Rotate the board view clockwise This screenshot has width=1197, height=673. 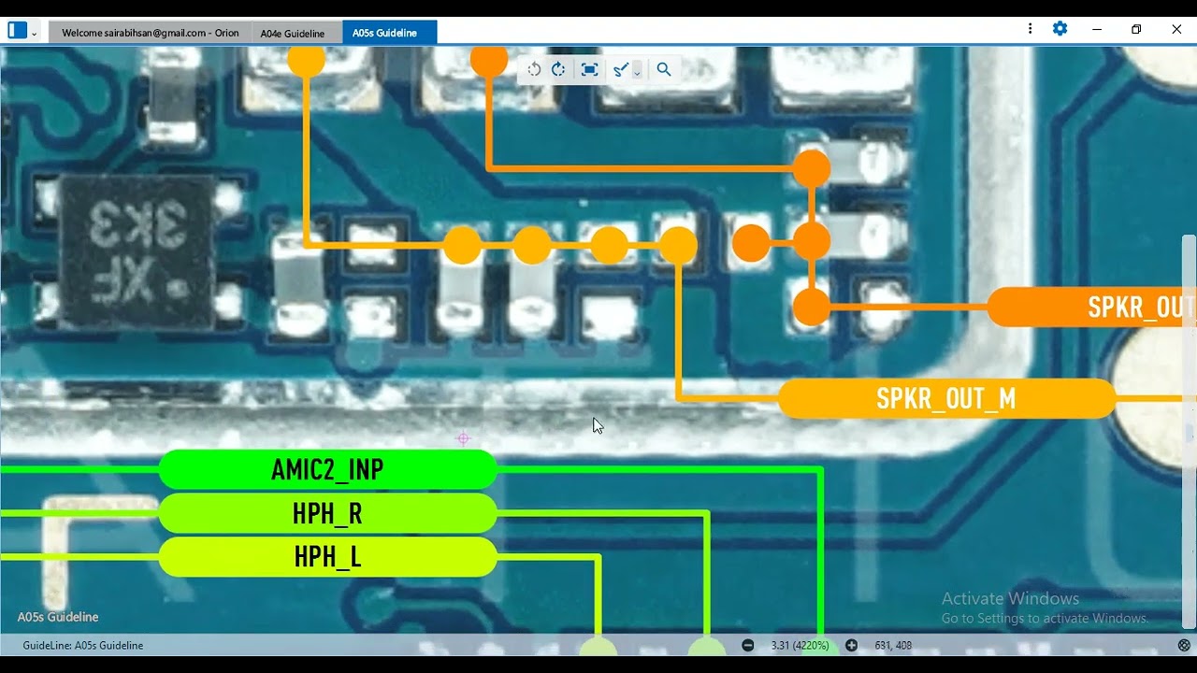point(559,69)
